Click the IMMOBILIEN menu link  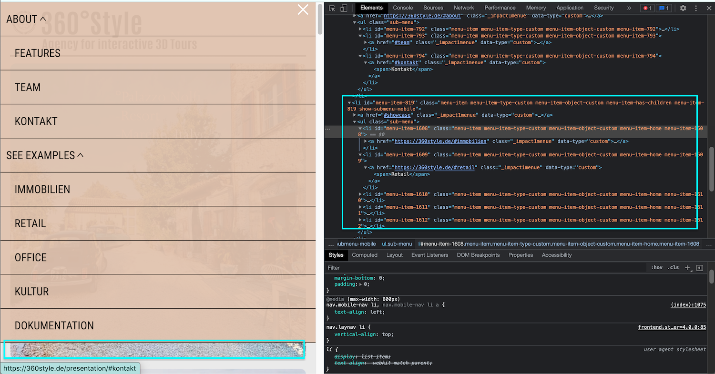tap(42, 190)
